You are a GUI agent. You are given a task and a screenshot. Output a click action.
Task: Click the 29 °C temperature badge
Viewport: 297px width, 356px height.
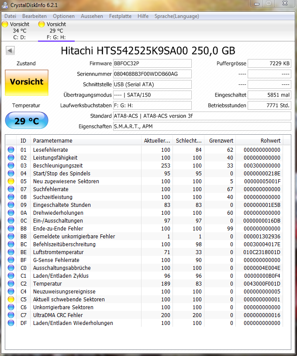(27, 121)
